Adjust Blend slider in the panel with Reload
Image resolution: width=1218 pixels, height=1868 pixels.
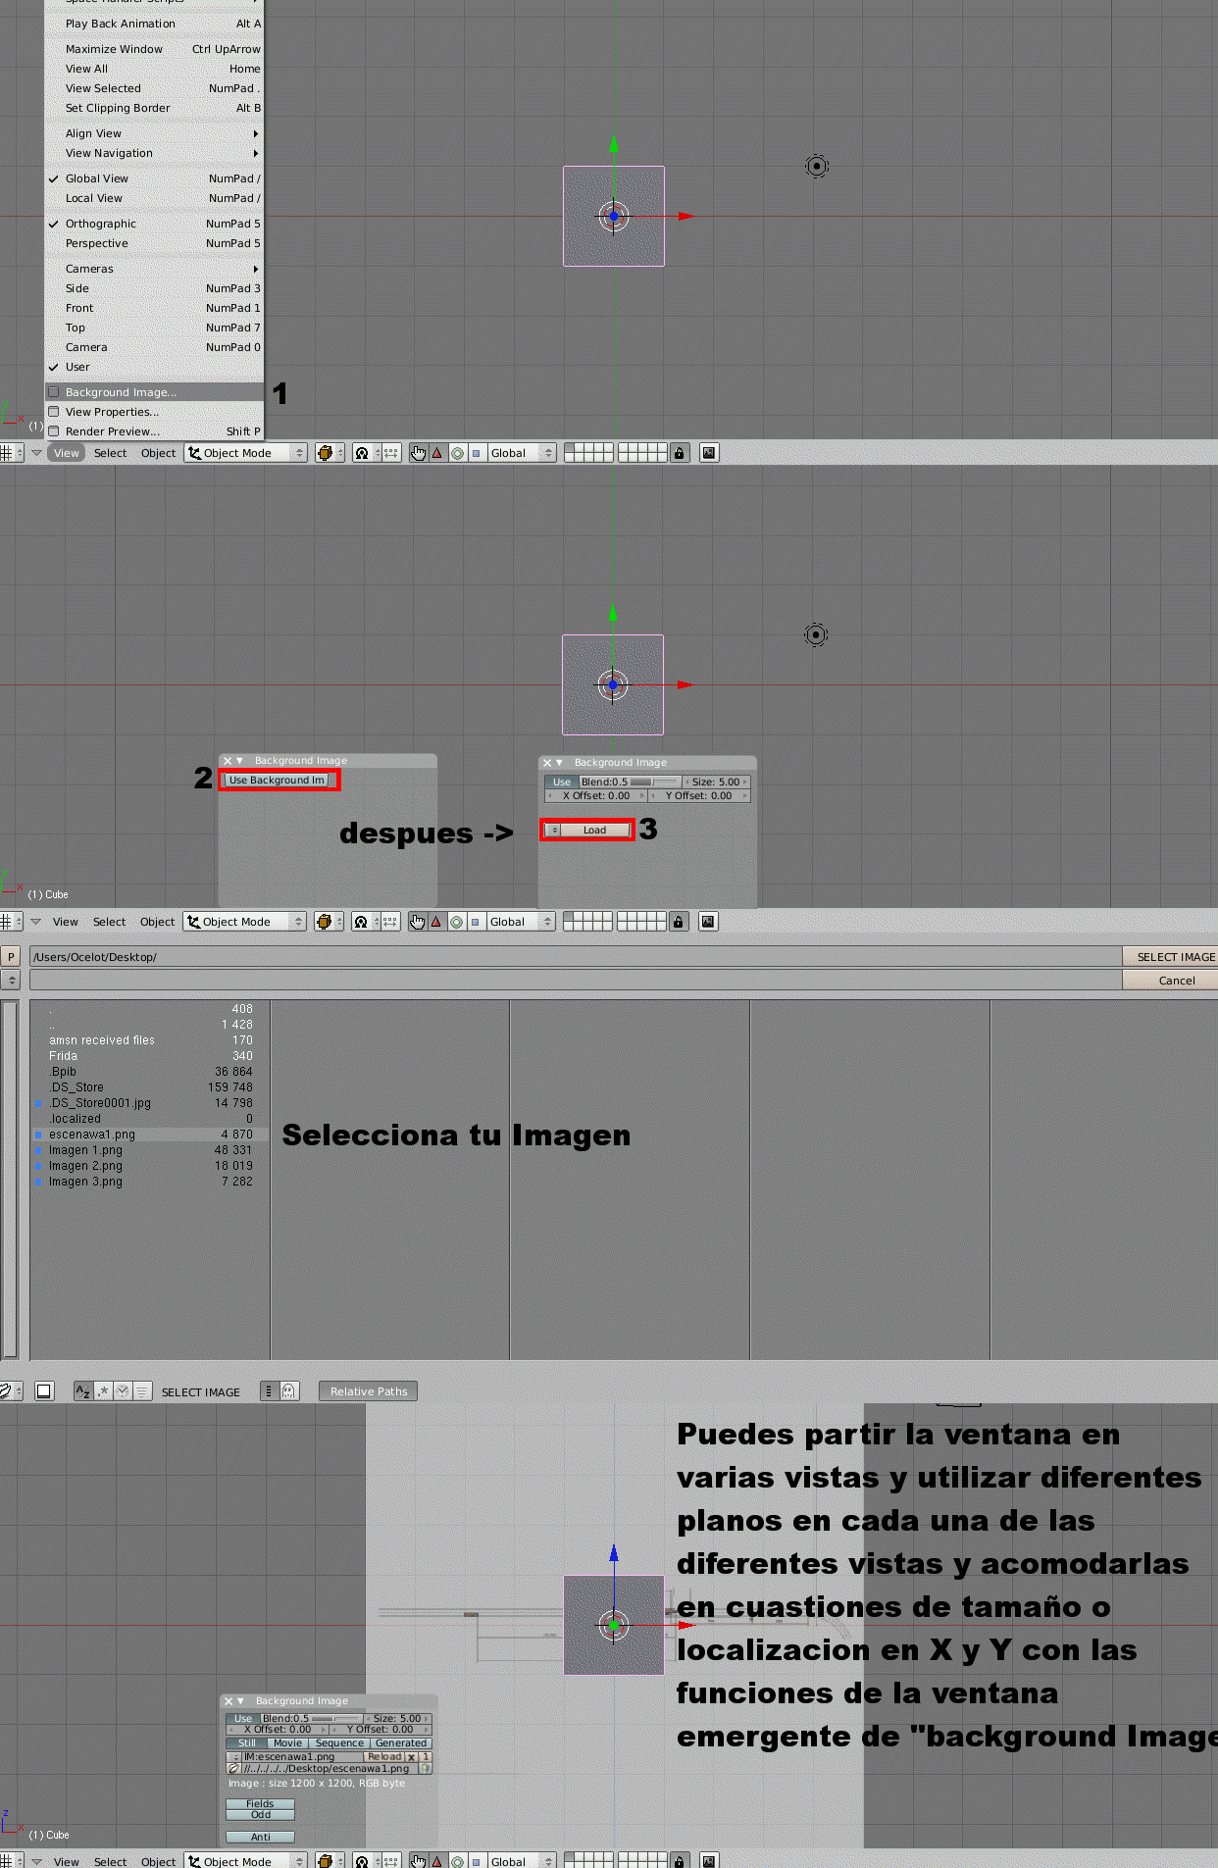tap(311, 1719)
